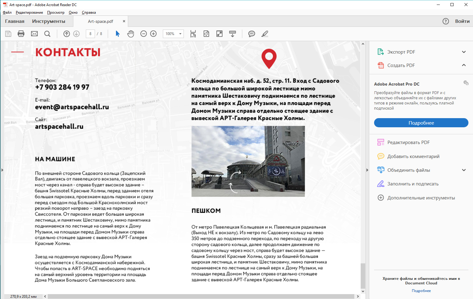
Task: Click the vertical scrollbar thumb
Action: [363, 276]
